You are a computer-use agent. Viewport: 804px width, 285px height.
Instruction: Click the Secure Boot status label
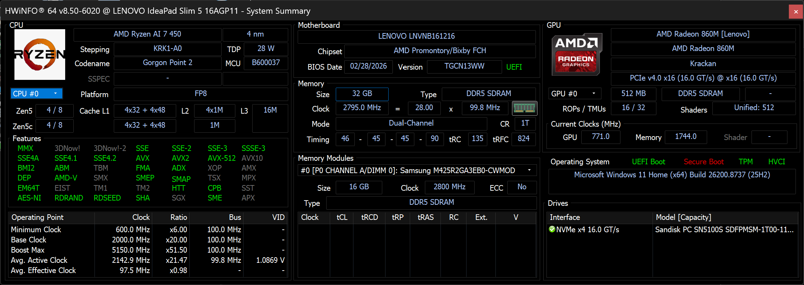[704, 162]
